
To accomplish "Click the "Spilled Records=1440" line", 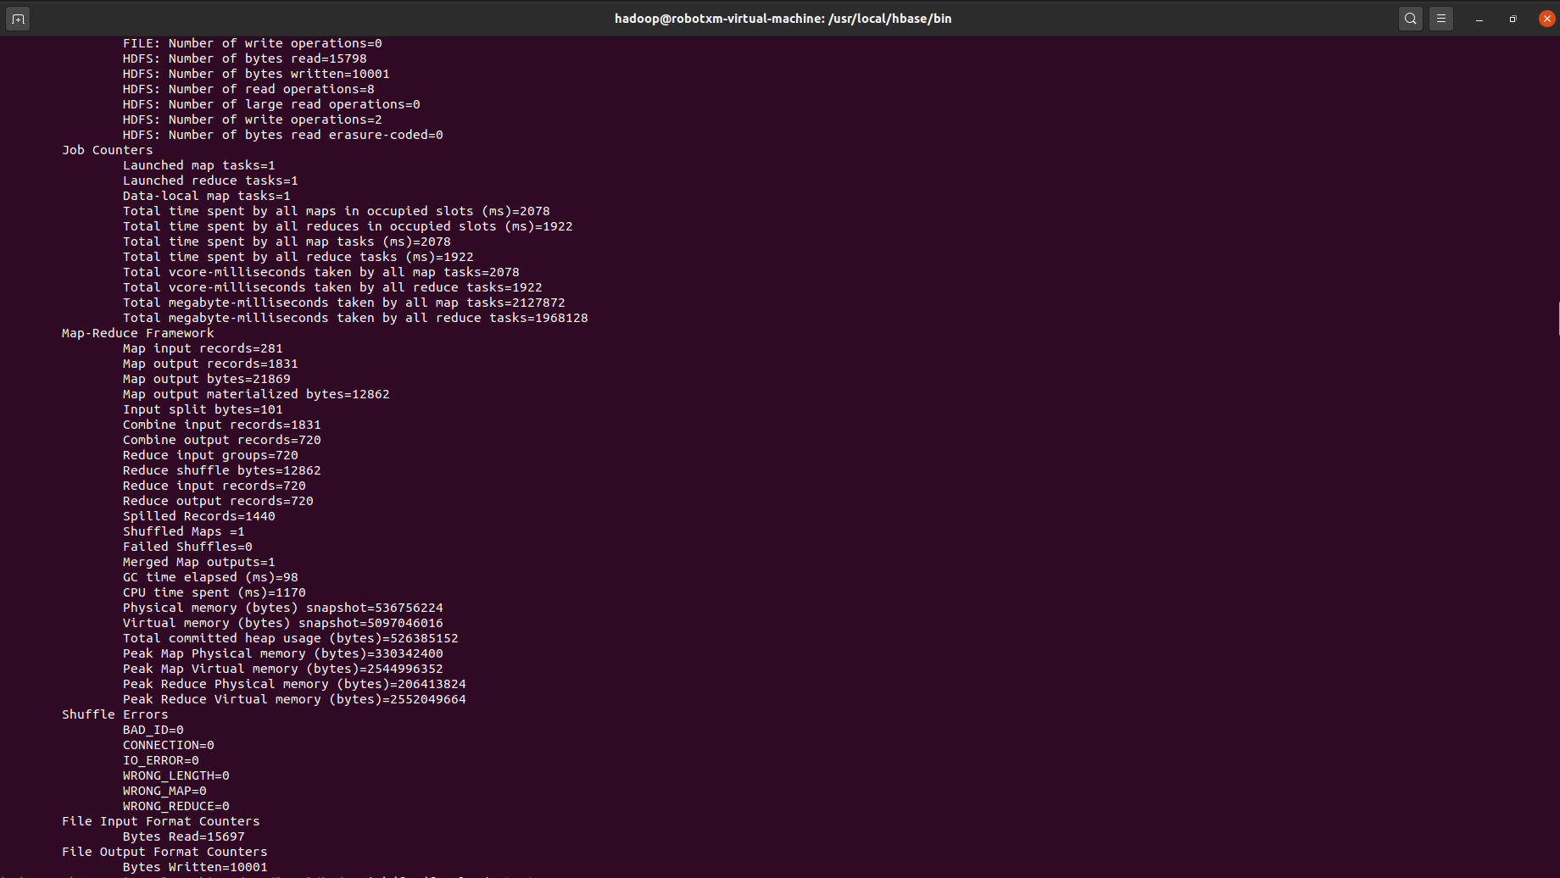I will pos(198,516).
